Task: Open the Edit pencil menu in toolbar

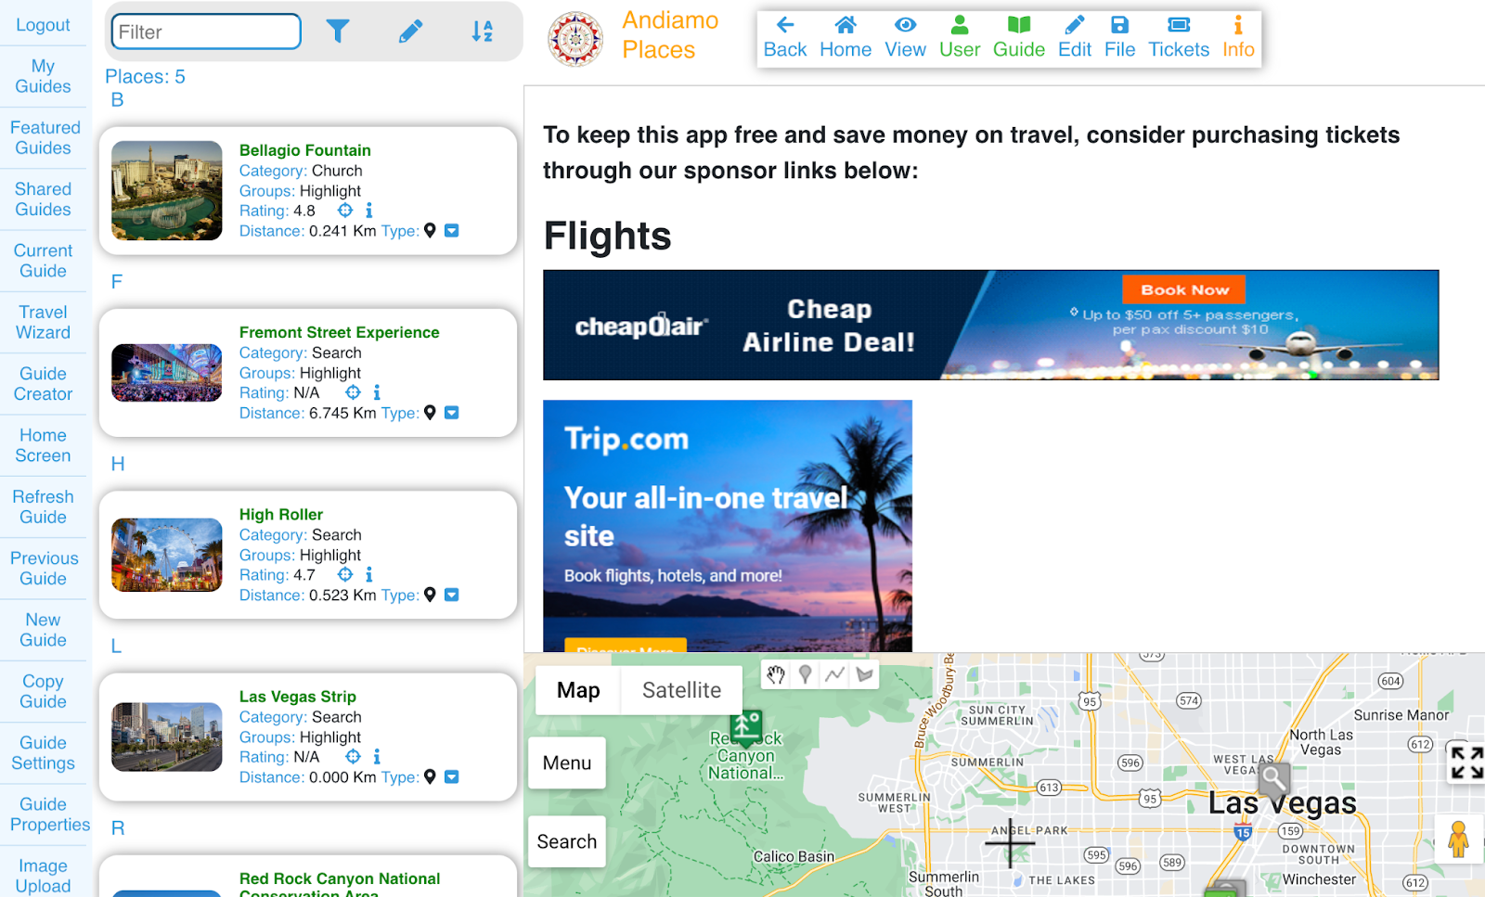Action: pyautogui.click(x=1075, y=38)
